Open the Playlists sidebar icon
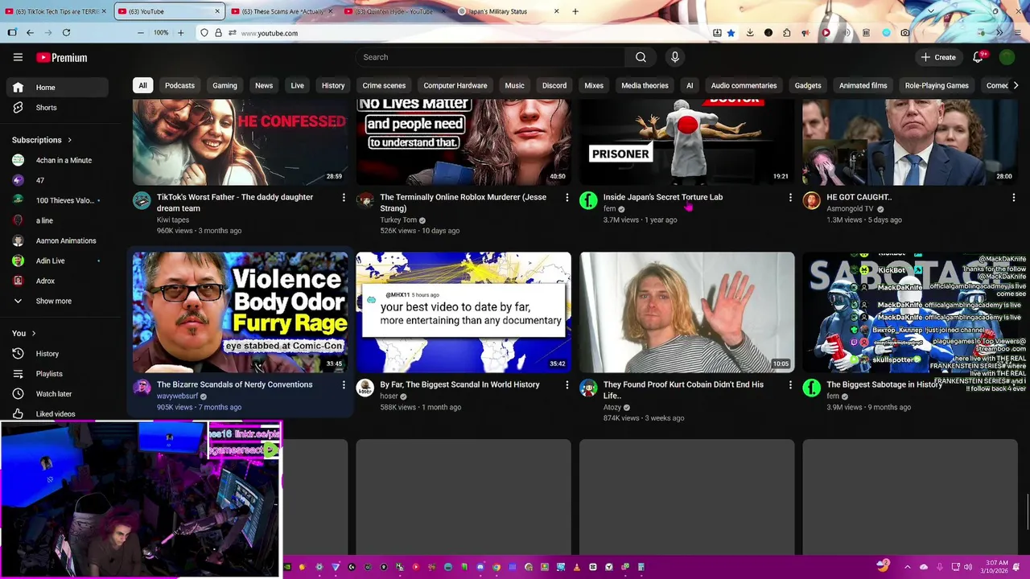The image size is (1030, 579). coord(18,374)
